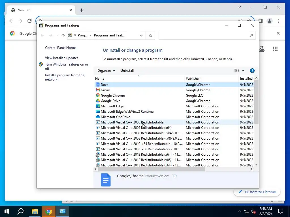Click the scroll down arrow of program list
The image size is (290, 217).
coord(256,164)
